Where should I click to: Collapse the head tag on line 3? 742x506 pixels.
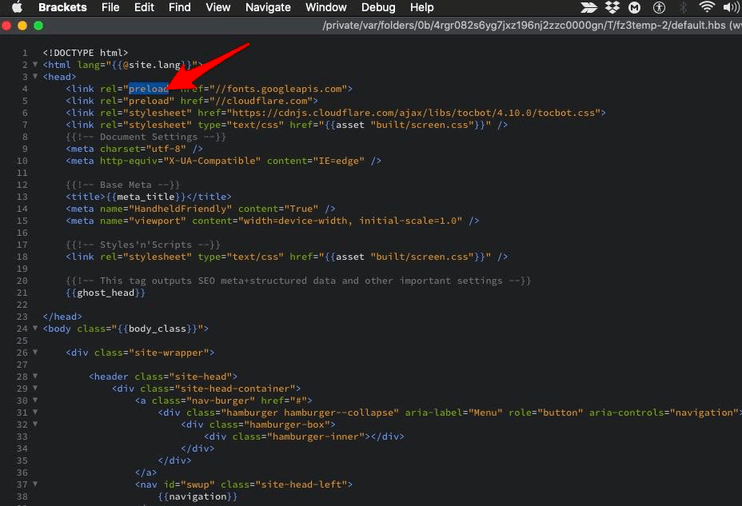35,76
